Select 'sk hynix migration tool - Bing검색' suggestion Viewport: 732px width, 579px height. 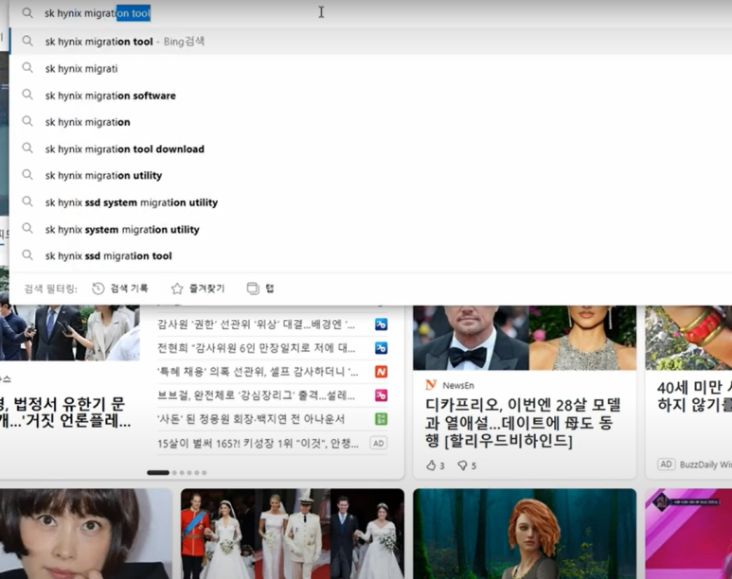click(370, 42)
